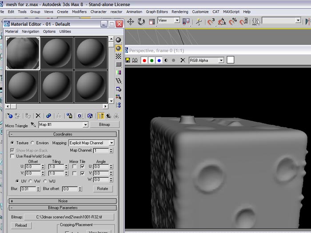
Task: Enable Use Real-World Scale checkbox
Action: click(12, 156)
